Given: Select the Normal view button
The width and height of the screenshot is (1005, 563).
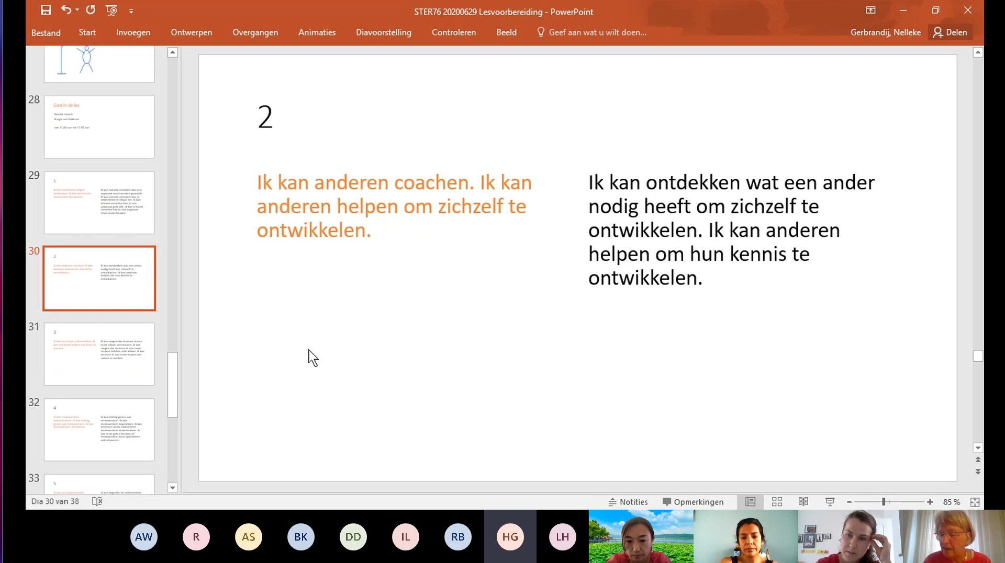Looking at the screenshot, I should tap(750, 502).
